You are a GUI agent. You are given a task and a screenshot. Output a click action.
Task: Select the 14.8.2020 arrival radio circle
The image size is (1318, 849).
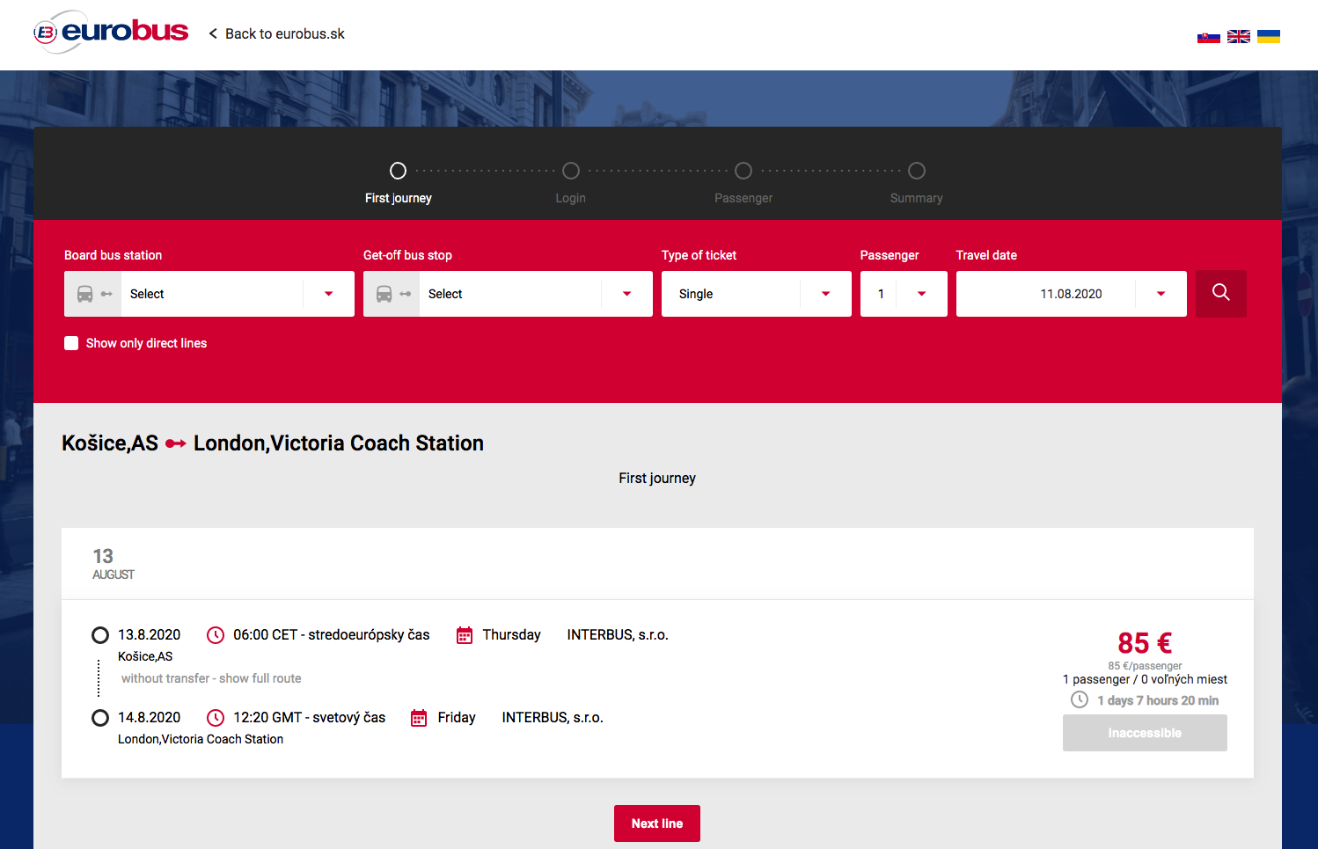[100, 718]
